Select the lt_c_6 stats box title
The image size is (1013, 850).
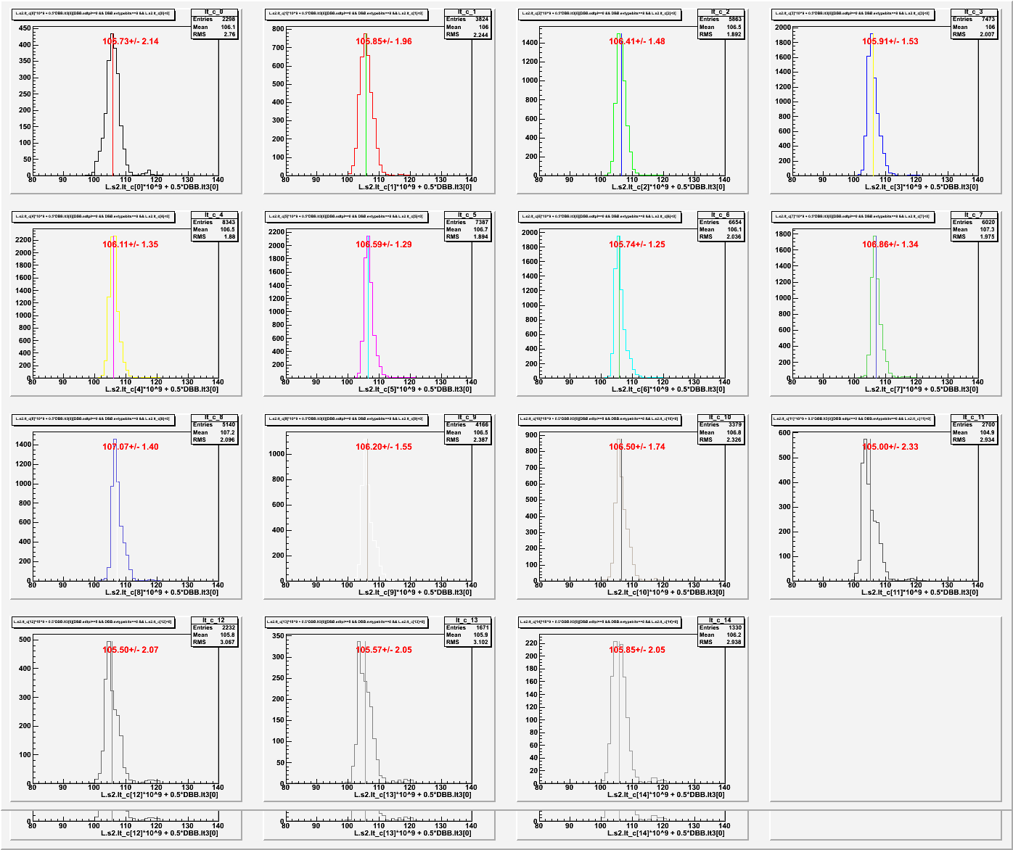[721, 215]
